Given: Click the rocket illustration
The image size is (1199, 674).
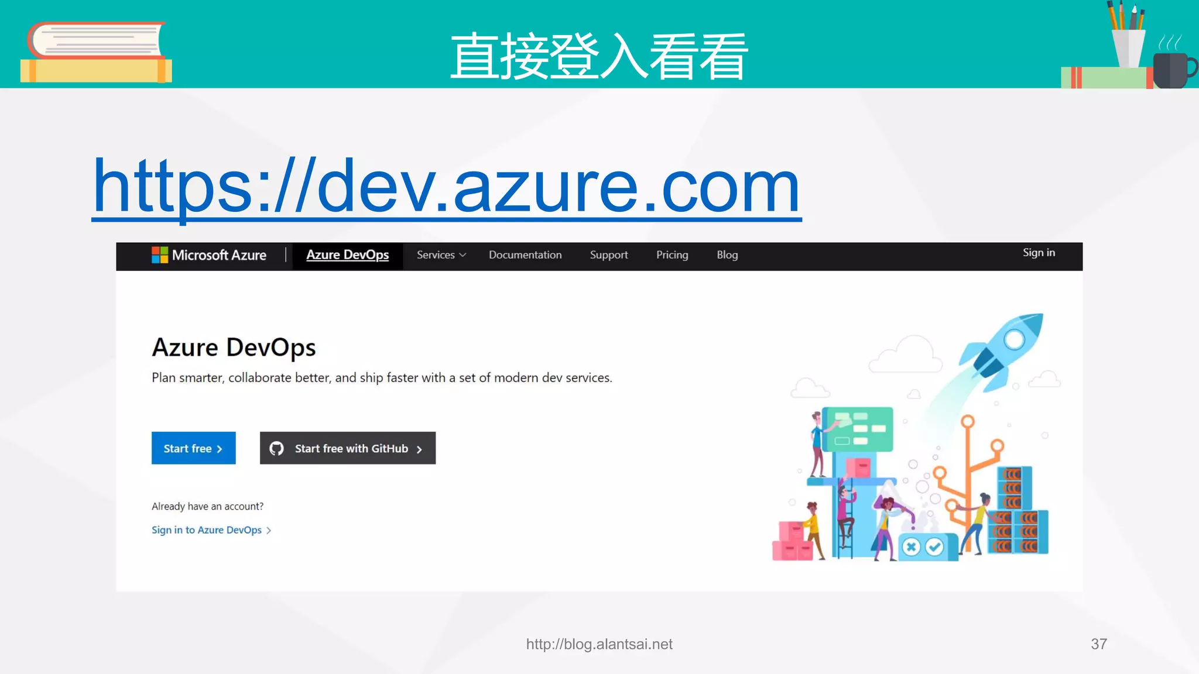Looking at the screenshot, I should pos(1002,353).
